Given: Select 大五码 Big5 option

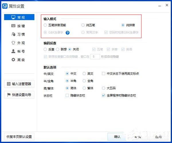Looking at the screenshot, I should click(103, 88).
